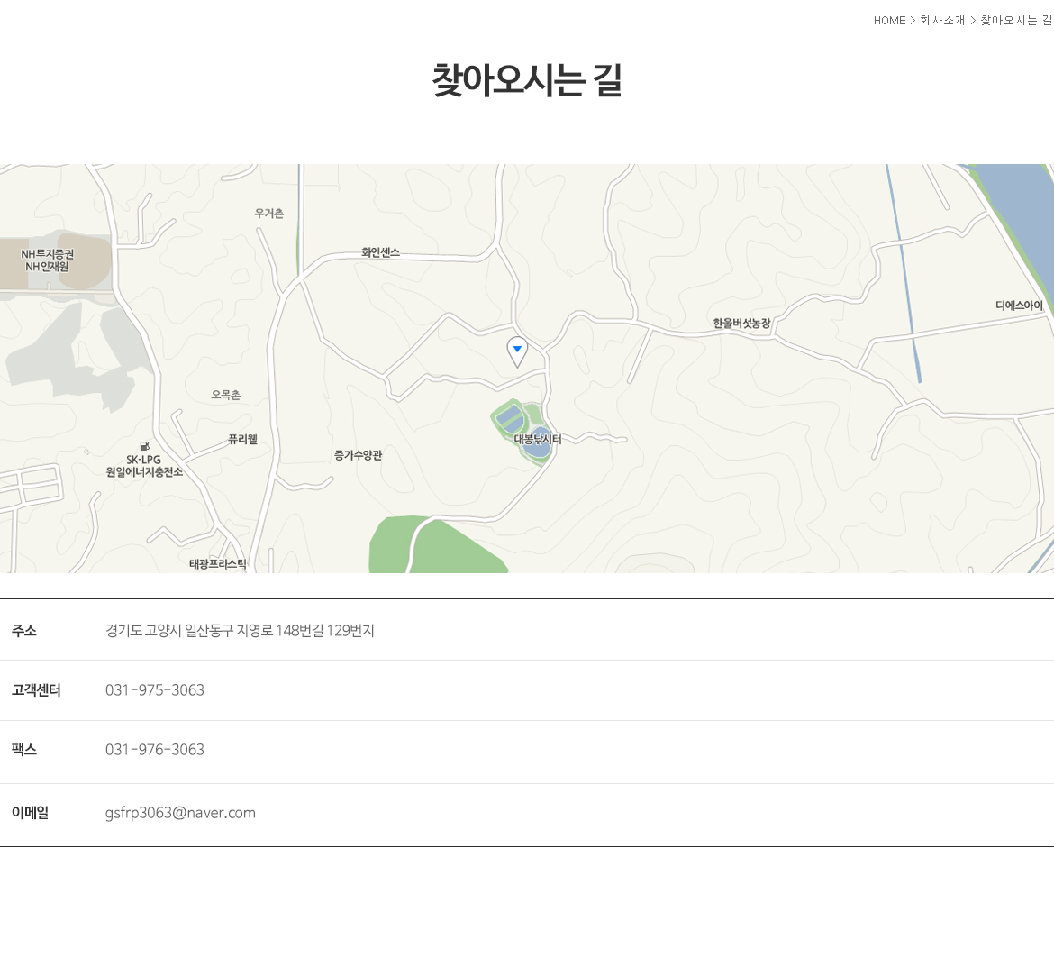The width and height of the screenshot is (1054, 976).
Task: Click the email address gsfrp3063@naver.com
Action: pos(180,813)
